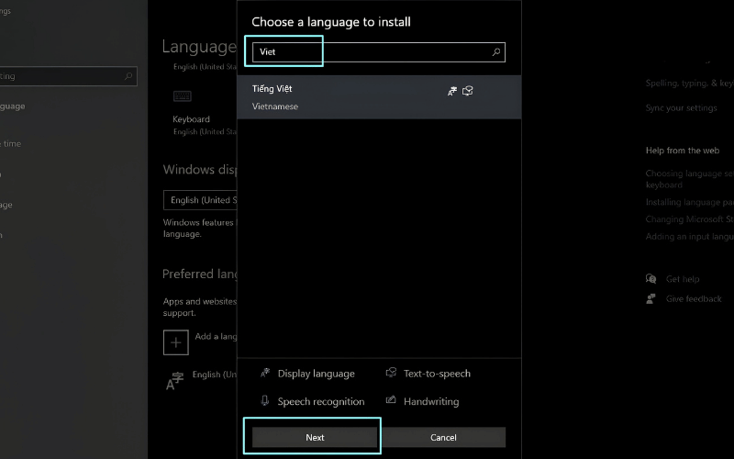Screen dimensions: 734x459
Task: Click the Display language legend icon
Action: (x=265, y=373)
